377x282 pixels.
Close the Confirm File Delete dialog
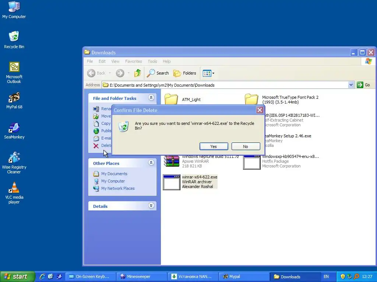pos(260,110)
